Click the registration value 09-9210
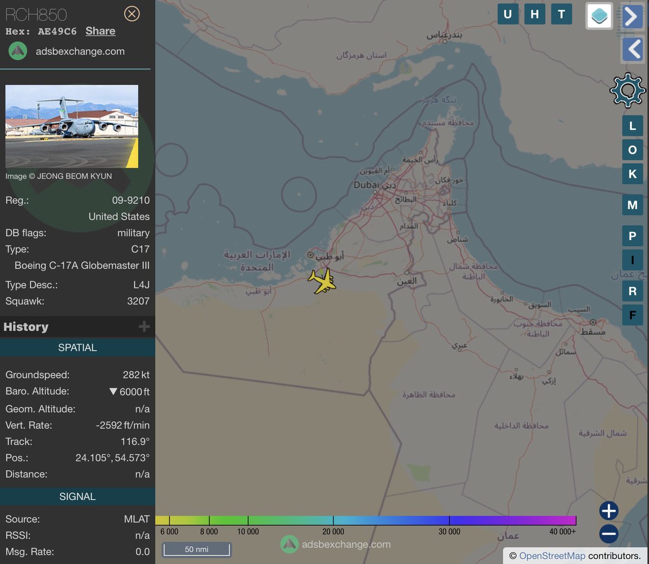 pos(131,200)
